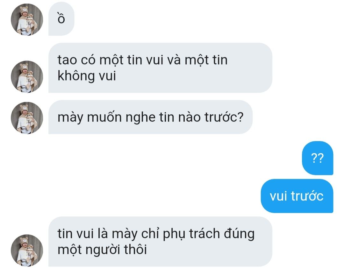Select avatar beside "mày muốn nghe tin nào trước?"

27,118
